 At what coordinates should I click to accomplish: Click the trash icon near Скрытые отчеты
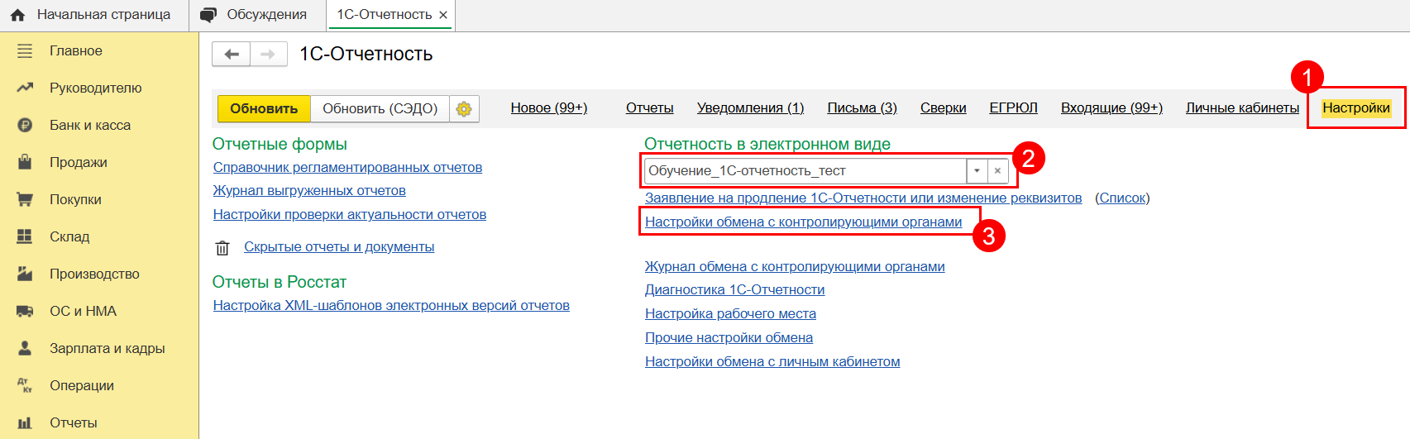(x=222, y=248)
